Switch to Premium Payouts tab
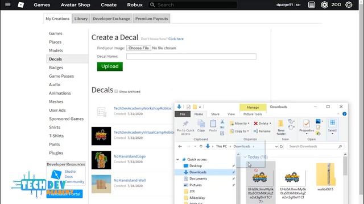This screenshot has width=364, height=204. click(152, 19)
